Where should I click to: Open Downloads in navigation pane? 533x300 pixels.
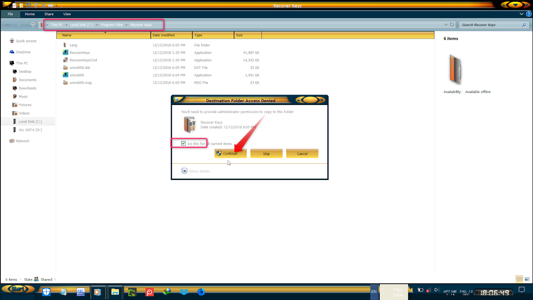(27, 88)
